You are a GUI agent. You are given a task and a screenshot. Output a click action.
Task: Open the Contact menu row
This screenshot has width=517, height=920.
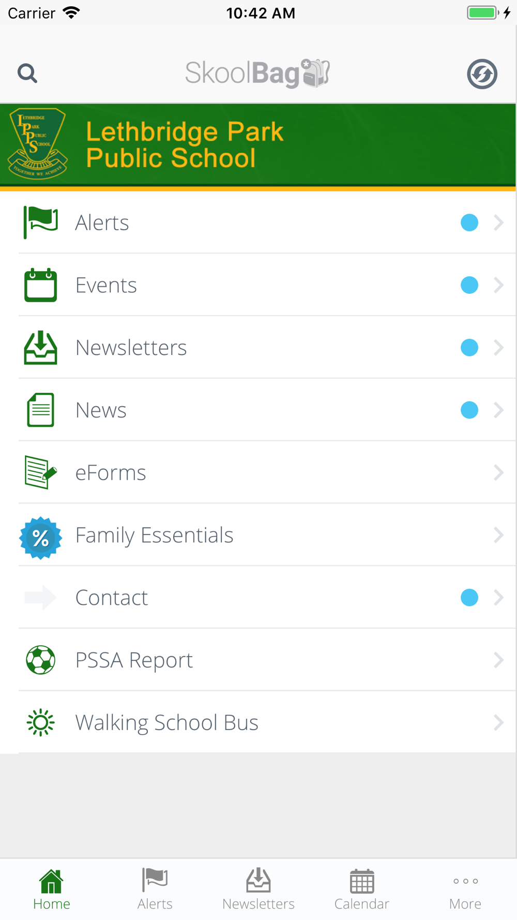(x=258, y=598)
